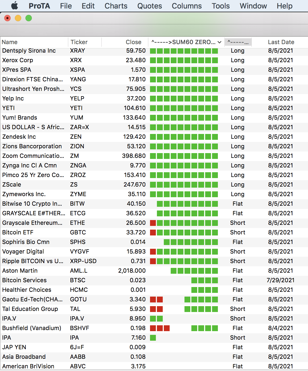The height and width of the screenshot is (371, 308).
Task: Open the Charts menu
Action: [116, 6]
